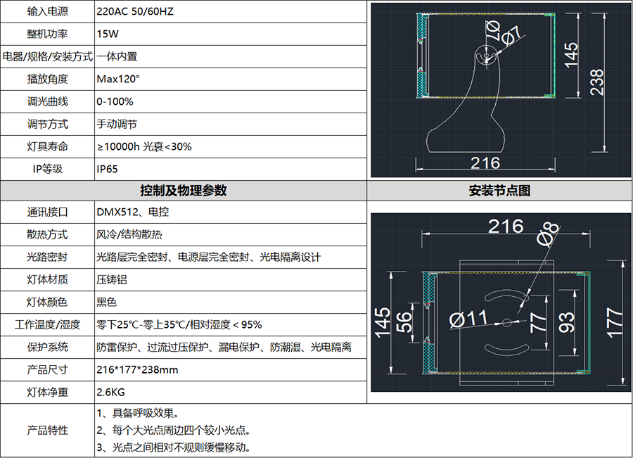
Task: Click the 压铸铝 material value
Action: pyautogui.click(x=112, y=280)
